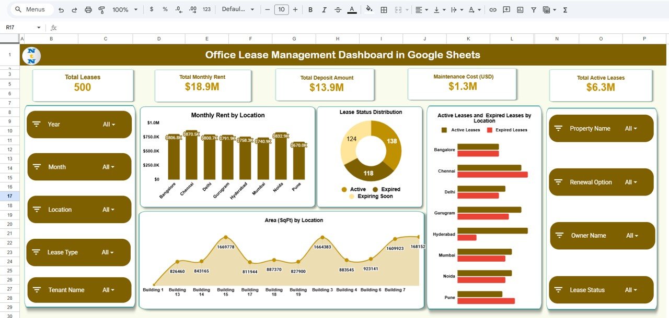Viewport: 669px width, 318px height.
Task: Click the Insert comment icon
Action: click(506, 10)
